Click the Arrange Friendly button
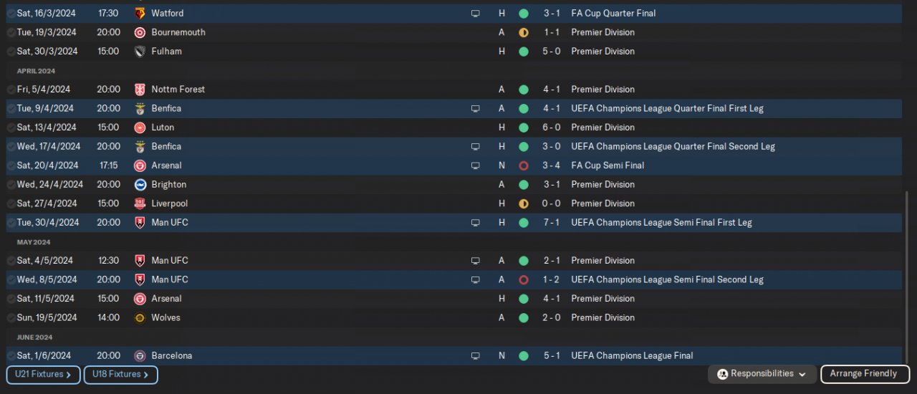917x394 pixels. coord(864,374)
